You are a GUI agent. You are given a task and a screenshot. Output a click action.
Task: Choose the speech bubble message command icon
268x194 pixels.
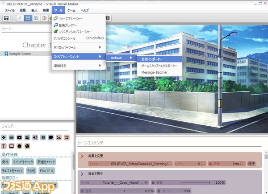(x=51, y=137)
